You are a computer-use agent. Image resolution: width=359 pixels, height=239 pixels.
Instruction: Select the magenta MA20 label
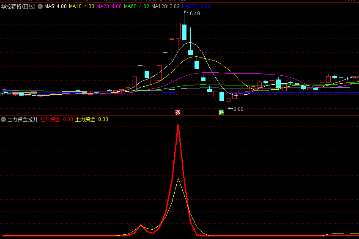tap(109, 6)
